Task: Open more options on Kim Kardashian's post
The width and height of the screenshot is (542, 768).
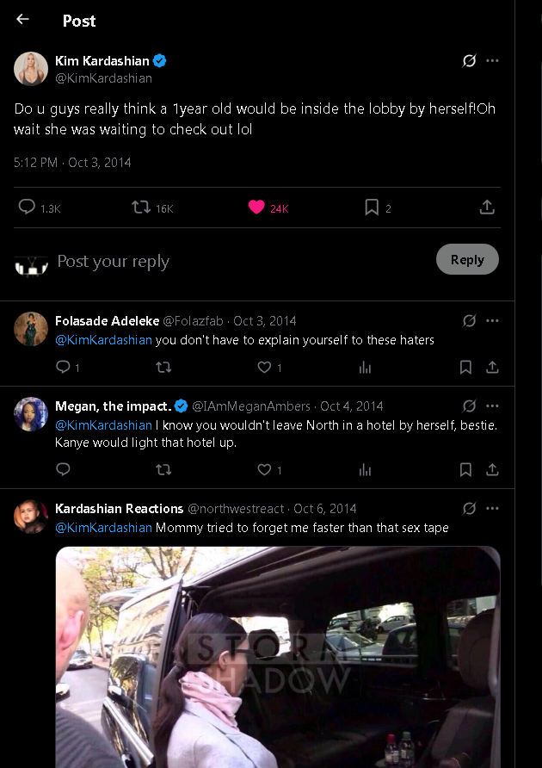Action: click(492, 61)
